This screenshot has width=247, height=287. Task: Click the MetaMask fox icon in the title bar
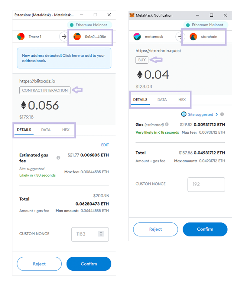[x=132, y=15]
